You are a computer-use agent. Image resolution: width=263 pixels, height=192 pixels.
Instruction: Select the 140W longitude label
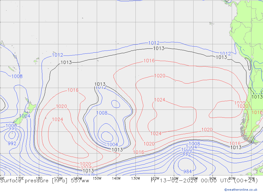tap(116, 178)
